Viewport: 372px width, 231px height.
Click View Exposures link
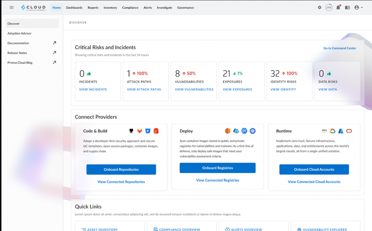pos(237,89)
